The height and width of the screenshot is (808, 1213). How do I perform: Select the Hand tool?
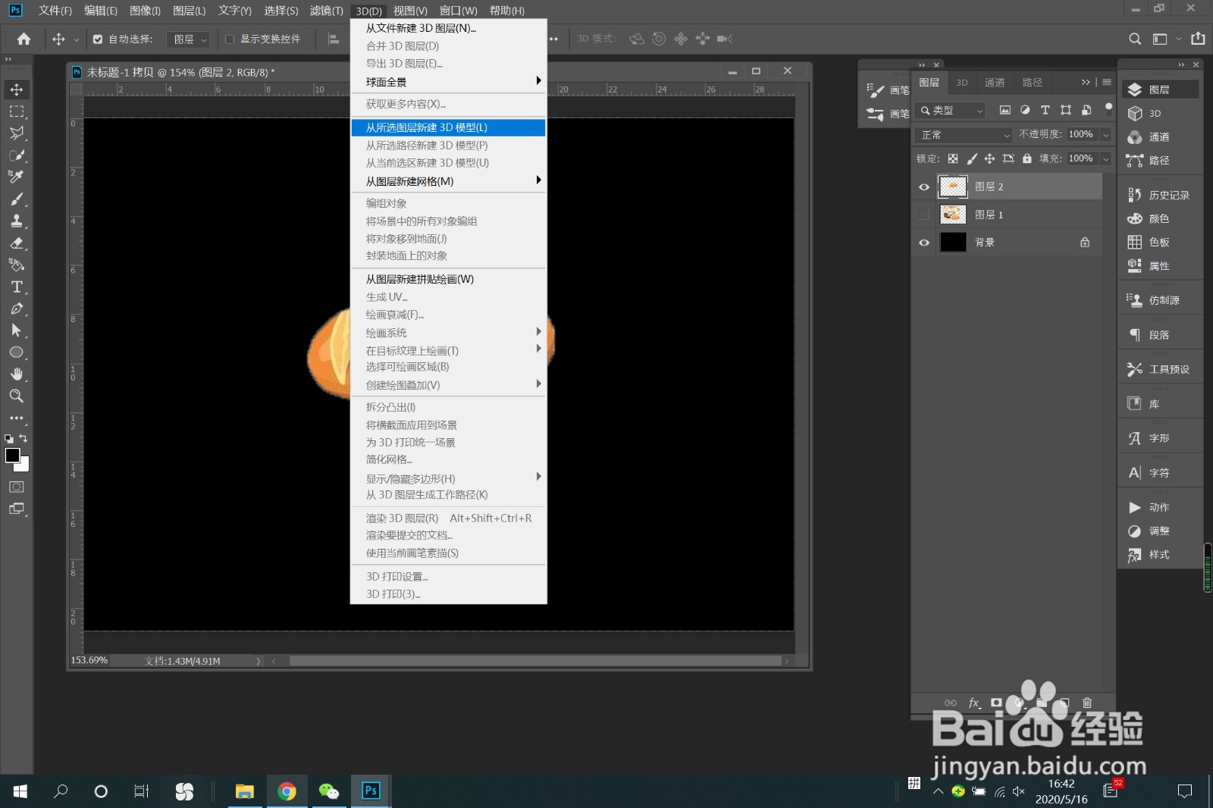[x=17, y=374]
